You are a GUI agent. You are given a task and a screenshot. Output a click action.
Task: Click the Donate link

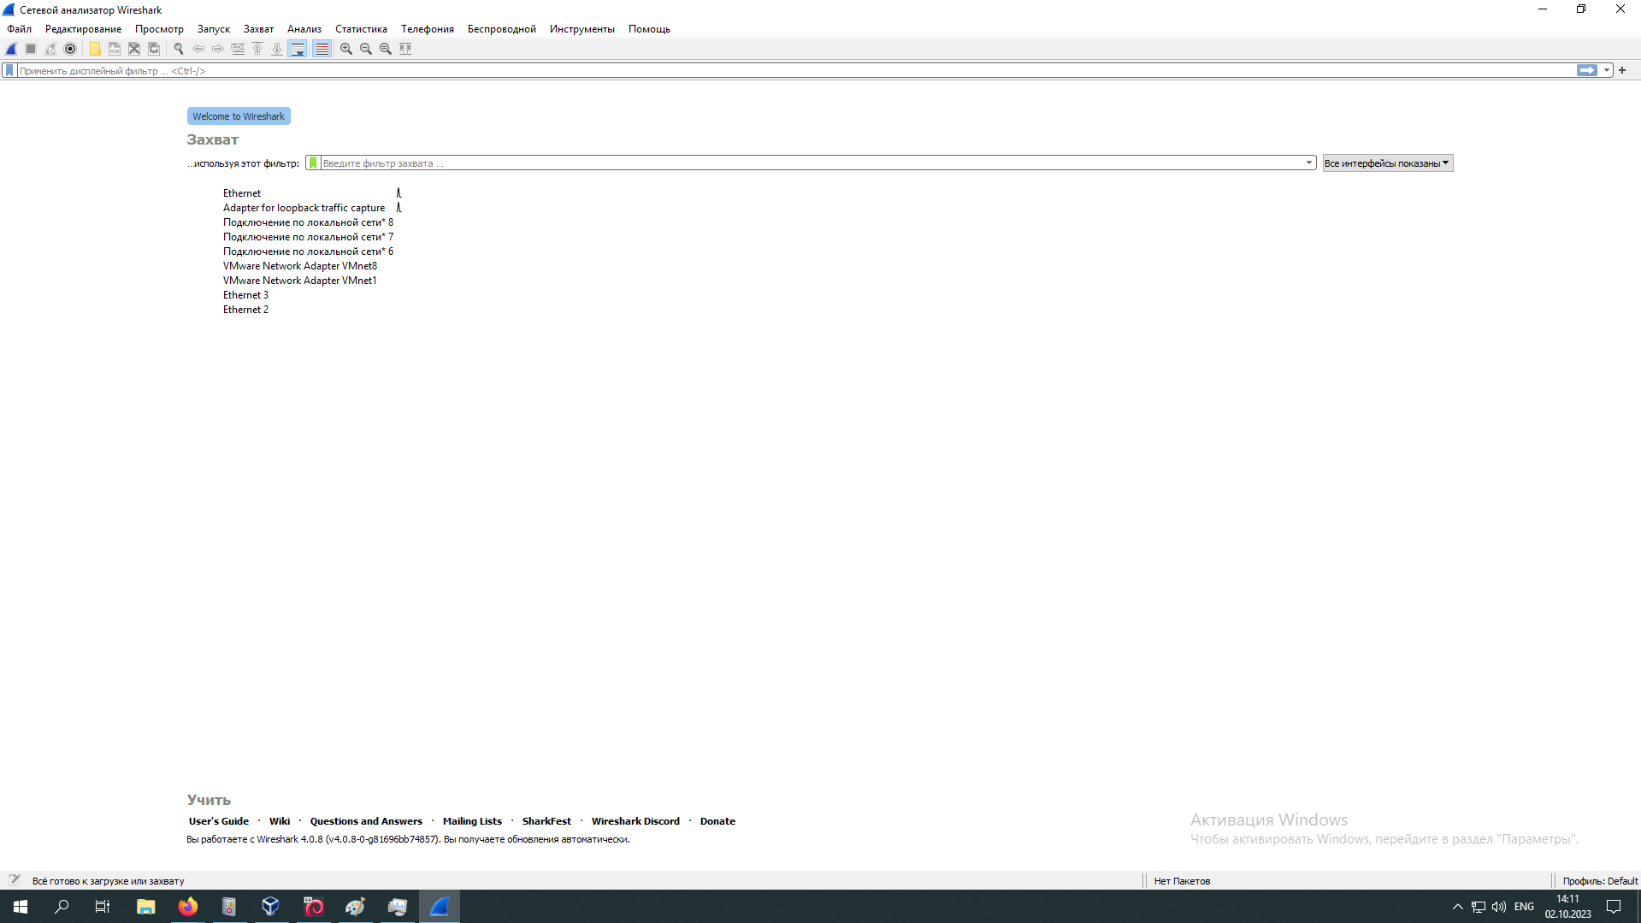717,821
